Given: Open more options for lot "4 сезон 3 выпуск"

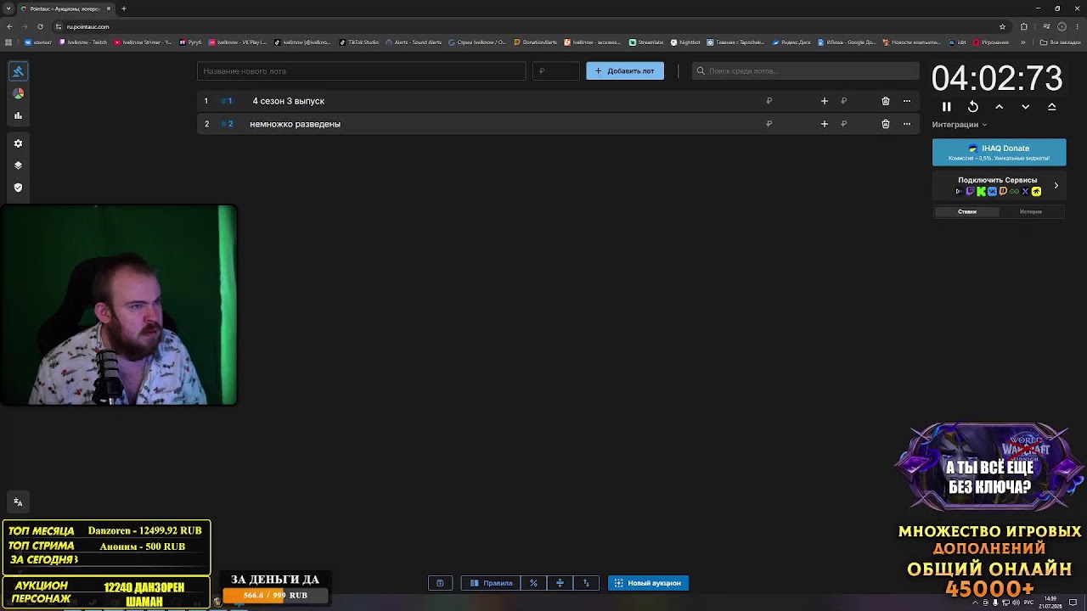Looking at the screenshot, I should 907,101.
